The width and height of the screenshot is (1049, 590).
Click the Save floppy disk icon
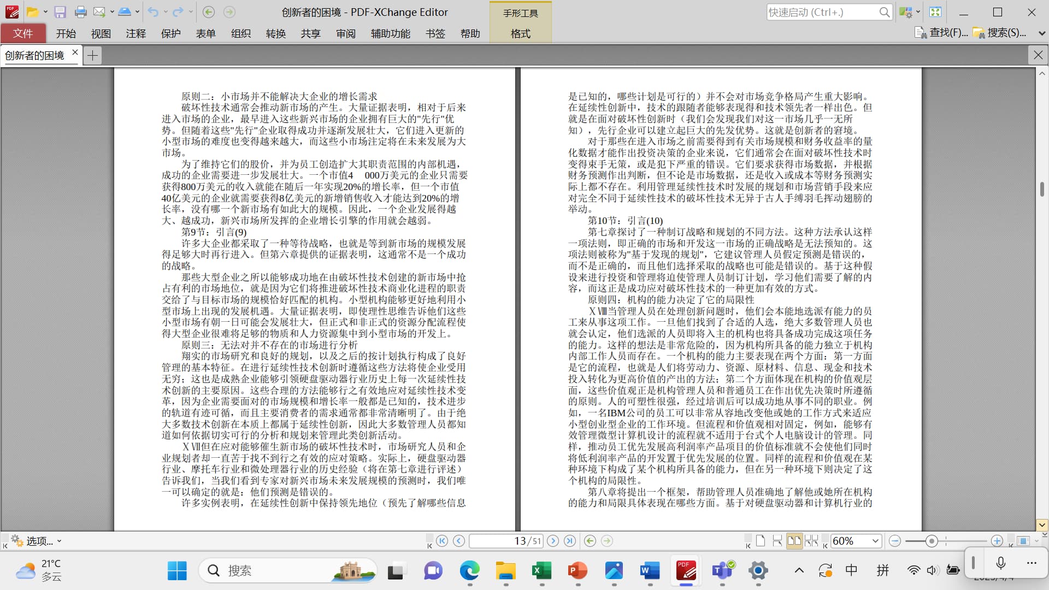click(60, 12)
